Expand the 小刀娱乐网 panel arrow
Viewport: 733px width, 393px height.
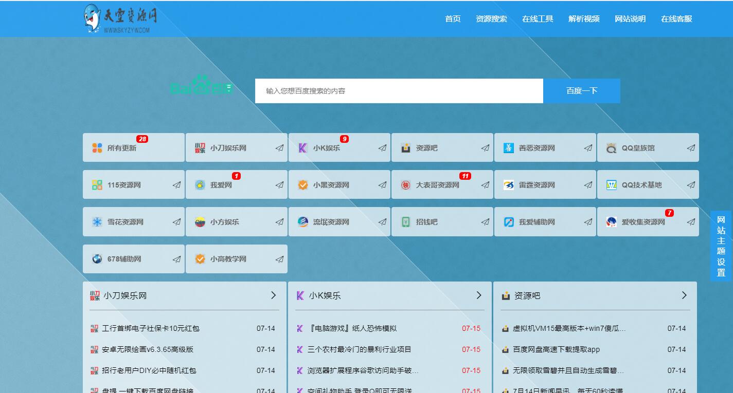coord(274,295)
